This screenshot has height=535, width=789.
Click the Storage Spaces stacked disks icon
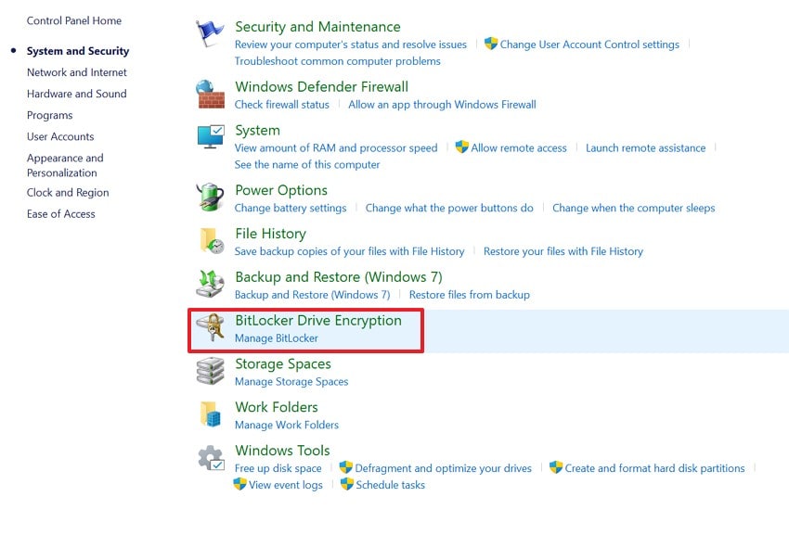point(211,371)
